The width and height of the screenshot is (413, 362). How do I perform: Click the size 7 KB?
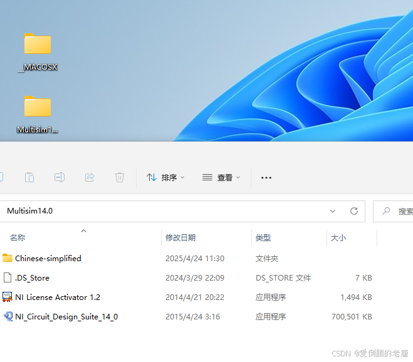tap(363, 278)
